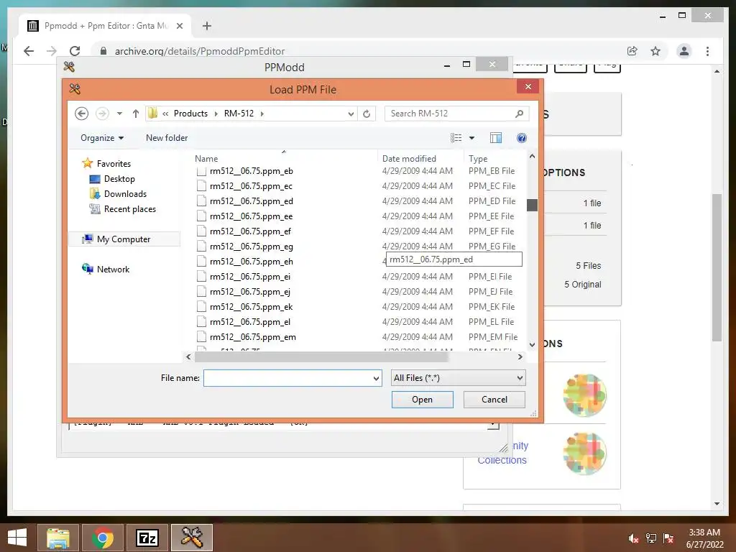Viewport: 736px width, 552px height.
Task: Open recent locations dropdown arrow
Action: coord(120,114)
